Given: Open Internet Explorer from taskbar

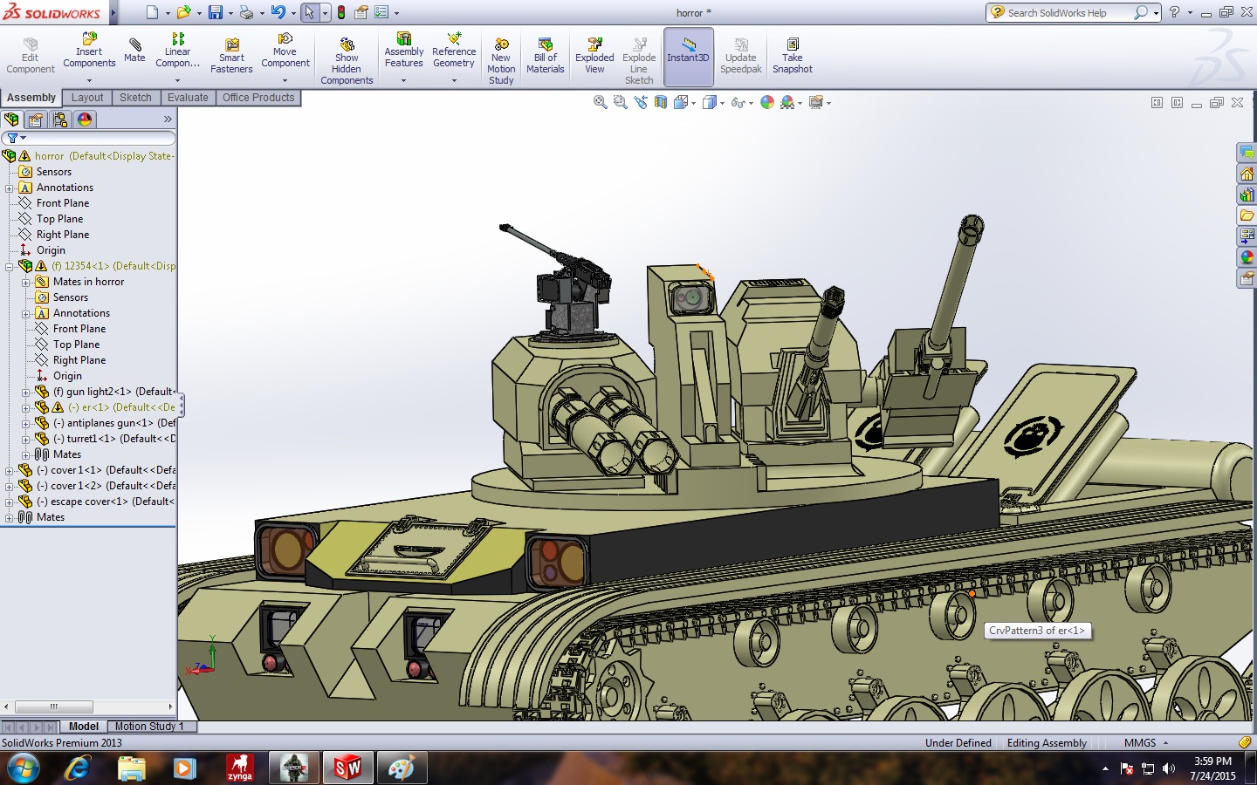Looking at the screenshot, I should click(79, 768).
